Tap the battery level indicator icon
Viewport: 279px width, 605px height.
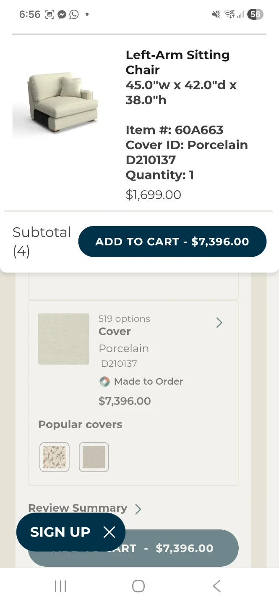click(255, 14)
